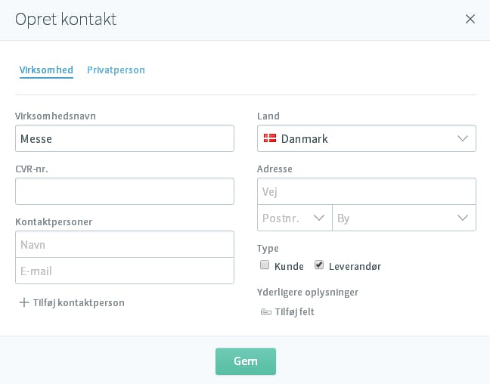Click the Danish flag icon
Image resolution: width=490 pixels, height=384 pixels.
coord(270,138)
